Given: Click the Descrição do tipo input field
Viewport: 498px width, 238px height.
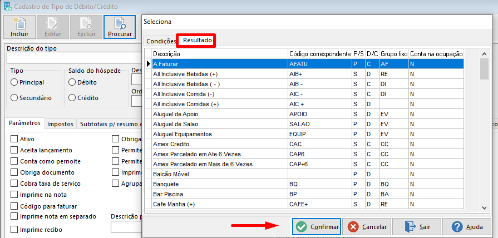Looking at the screenshot, I should [x=73, y=58].
